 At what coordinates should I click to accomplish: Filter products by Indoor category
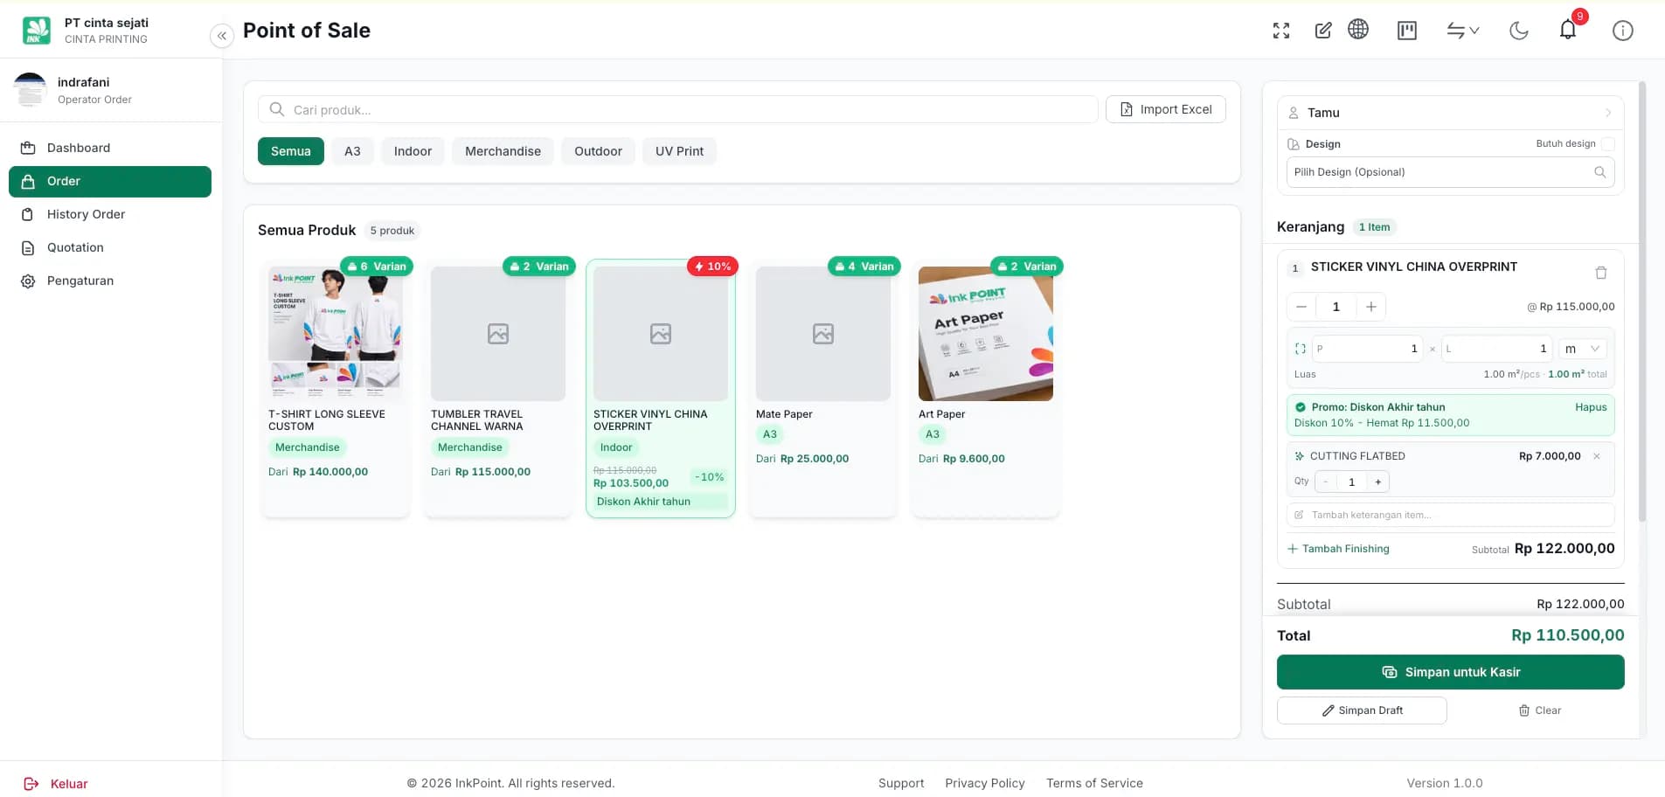click(413, 151)
